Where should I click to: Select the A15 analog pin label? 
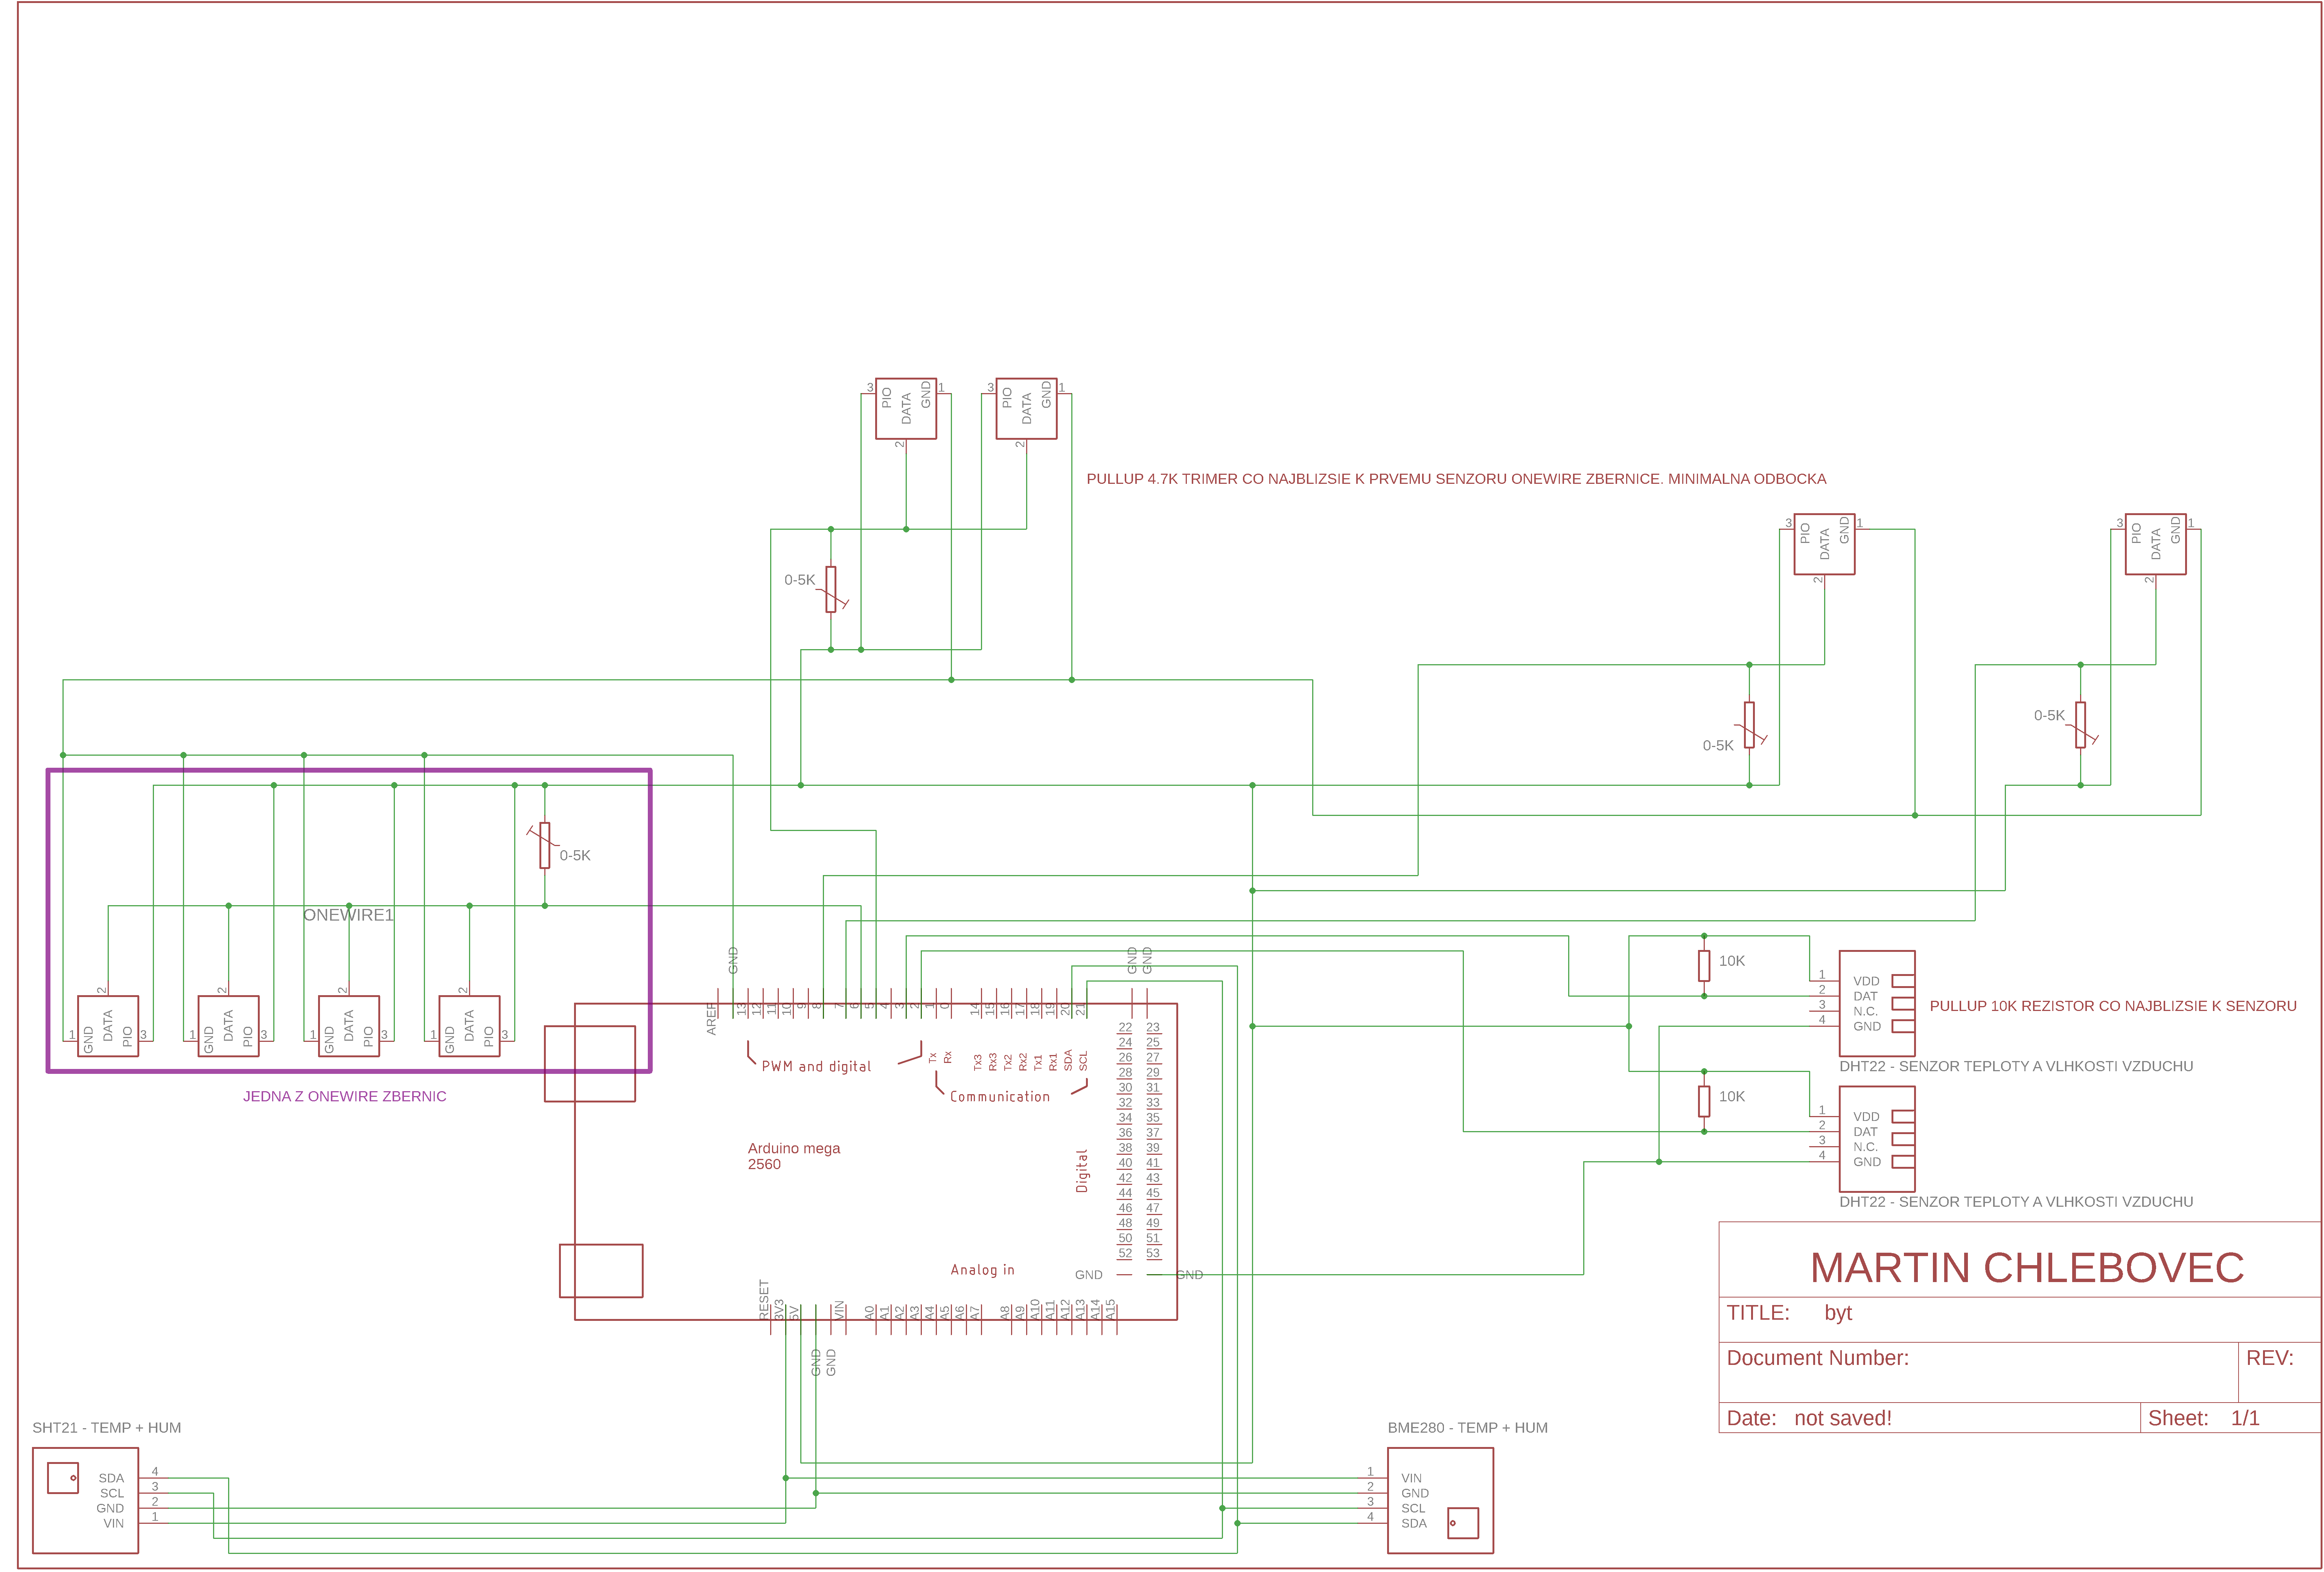pyautogui.click(x=1110, y=1309)
